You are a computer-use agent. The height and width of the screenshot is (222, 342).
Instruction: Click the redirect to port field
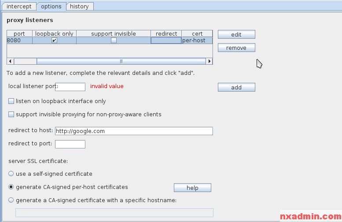[70, 144]
